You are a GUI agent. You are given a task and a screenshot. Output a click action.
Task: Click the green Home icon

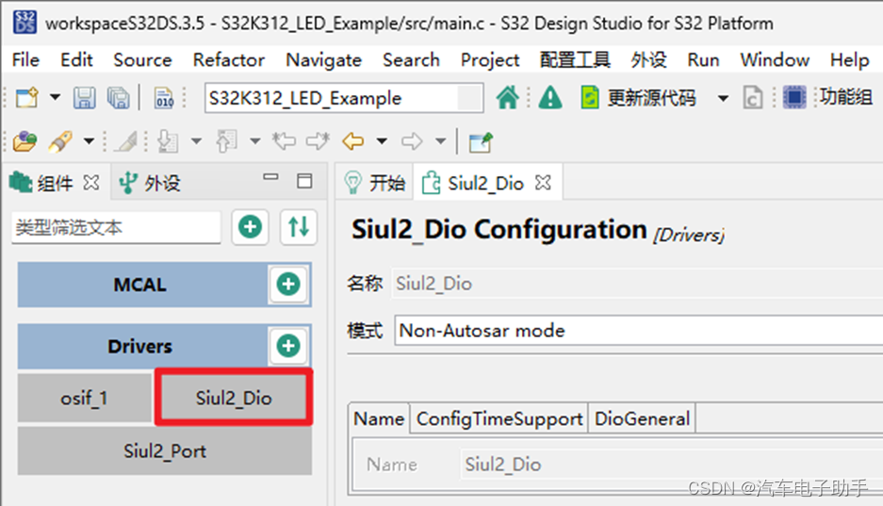click(x=507, y=97)
